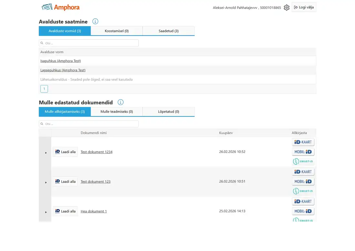Open the settings gear icon

click(x=286, y=7)
